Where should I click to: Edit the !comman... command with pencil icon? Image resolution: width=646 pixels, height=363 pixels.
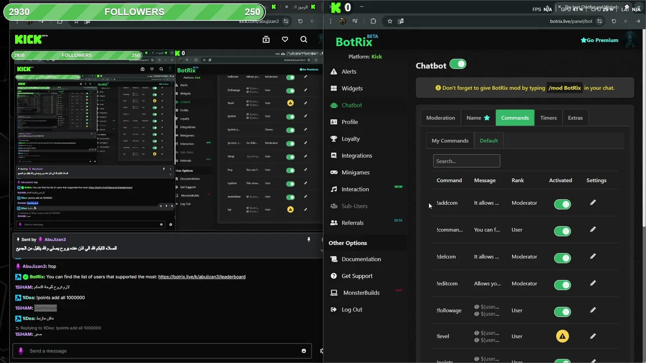[x=593, y=229]
